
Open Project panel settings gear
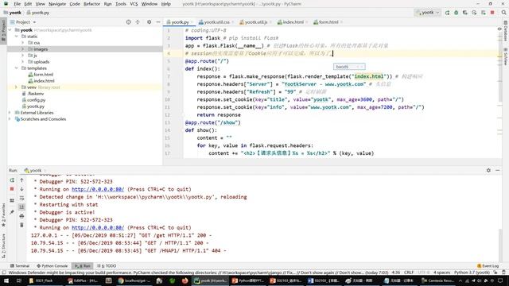[149, 22]
